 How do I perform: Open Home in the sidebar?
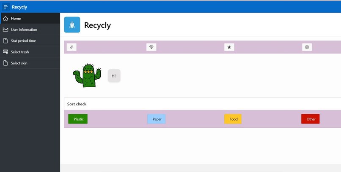tap(30, 19)
